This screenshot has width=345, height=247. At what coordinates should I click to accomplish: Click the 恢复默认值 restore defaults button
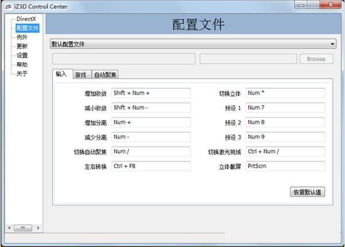(307, 192)
